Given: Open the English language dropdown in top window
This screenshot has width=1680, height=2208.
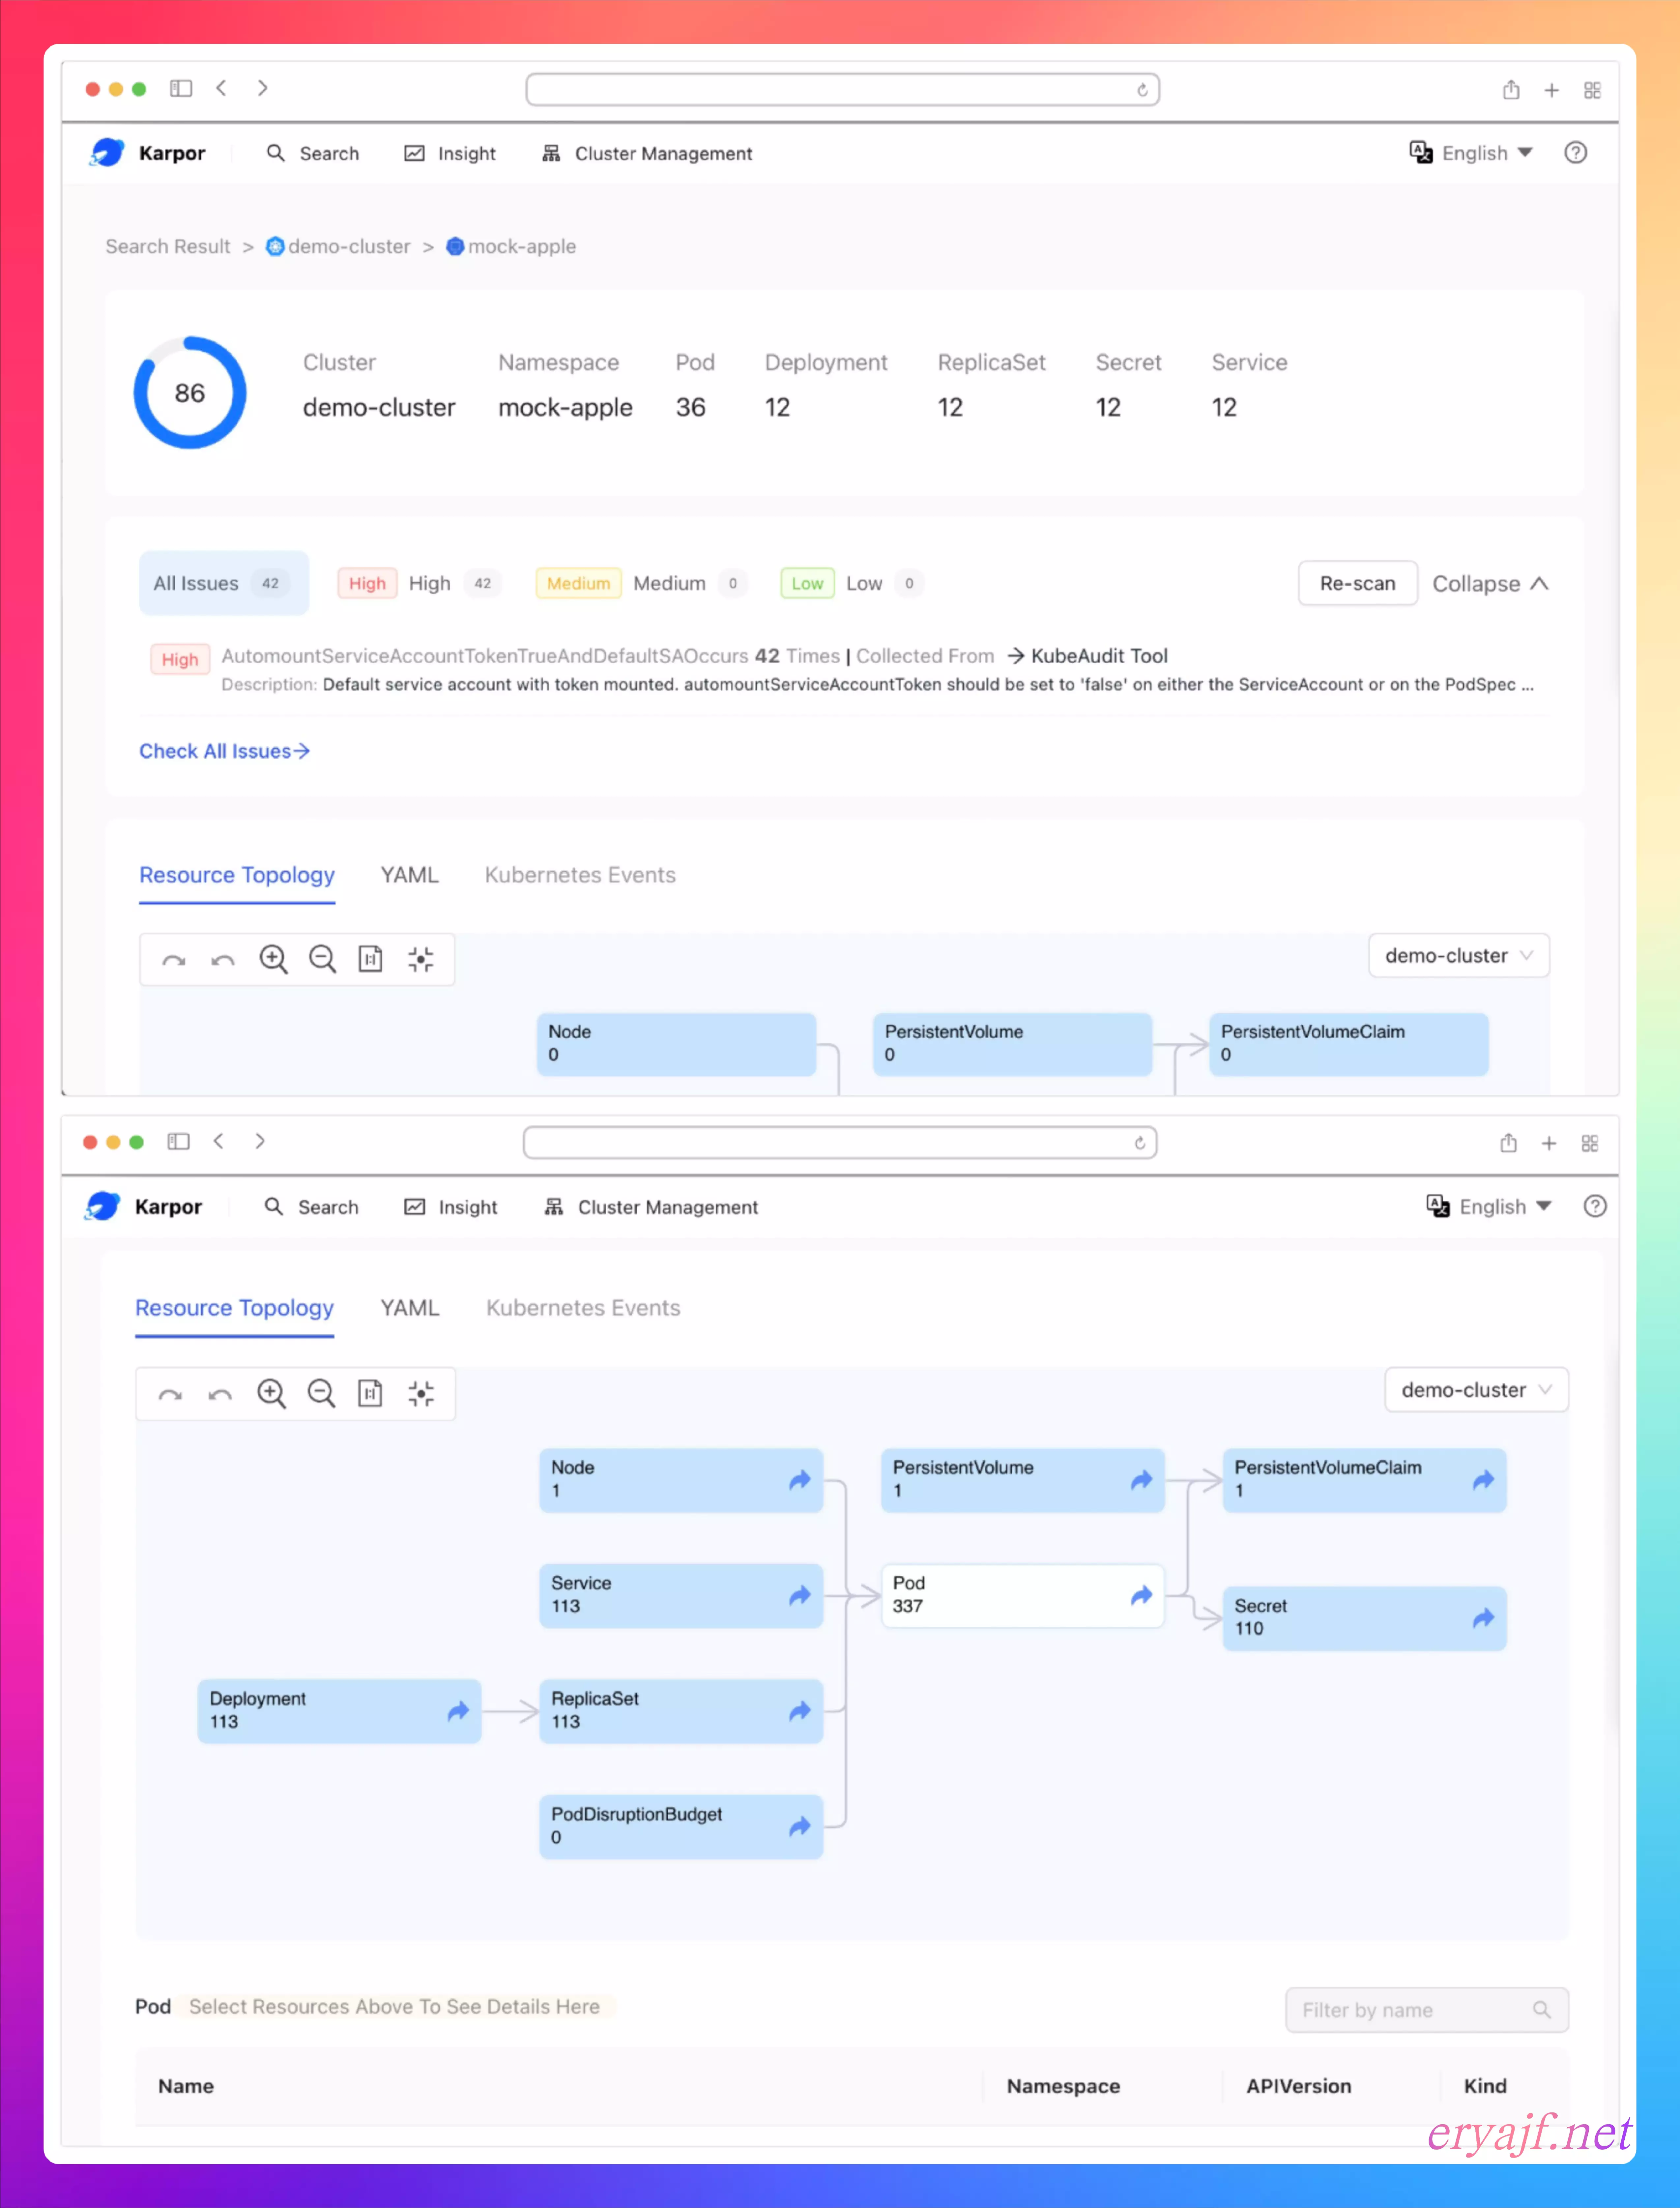Looking at the screenshot, I should pyautogui.click(x=1471, y=153).
